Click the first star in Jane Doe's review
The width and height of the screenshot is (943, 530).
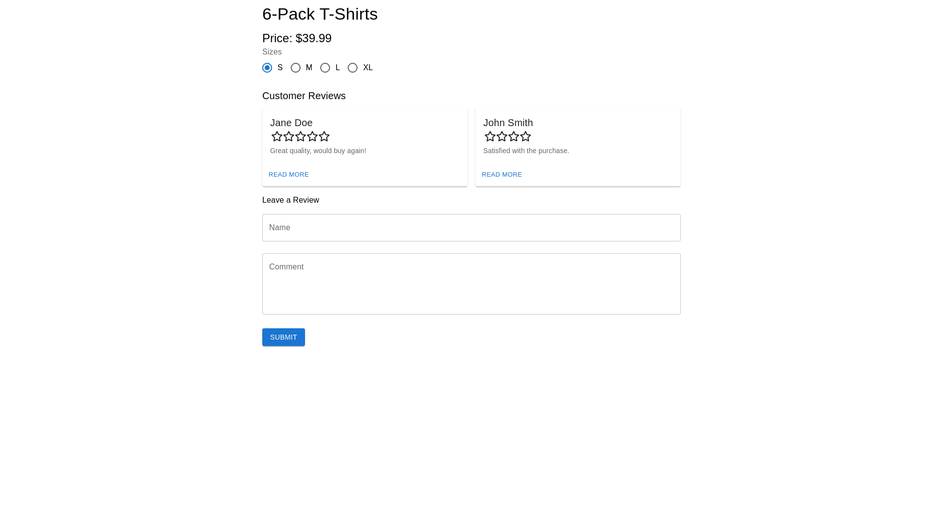click(x=277, y=136)
